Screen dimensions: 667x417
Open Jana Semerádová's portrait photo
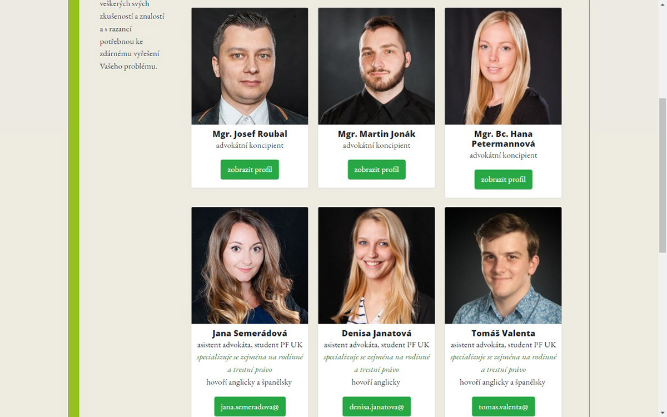click(x=250, y=266)
